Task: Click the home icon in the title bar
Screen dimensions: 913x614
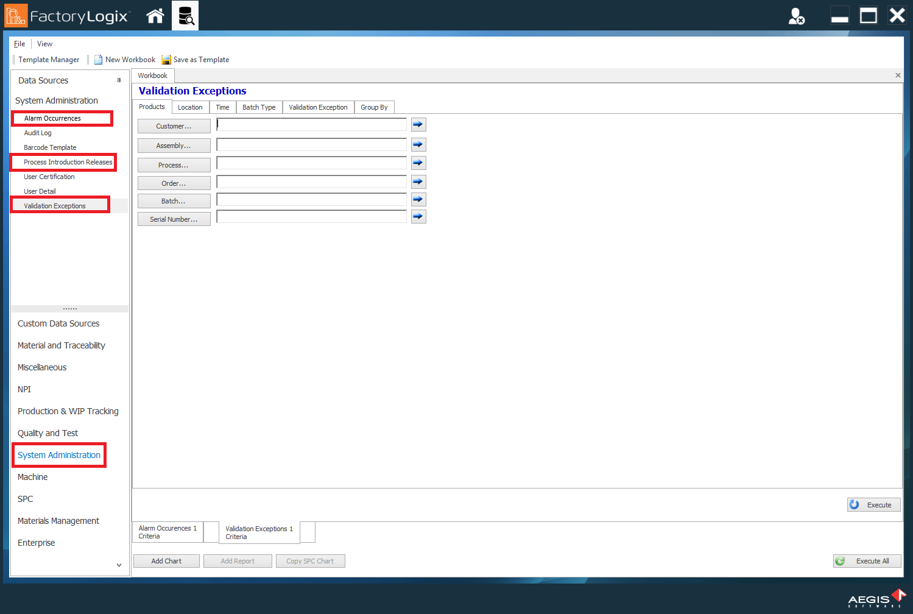Action: point(155,15)
